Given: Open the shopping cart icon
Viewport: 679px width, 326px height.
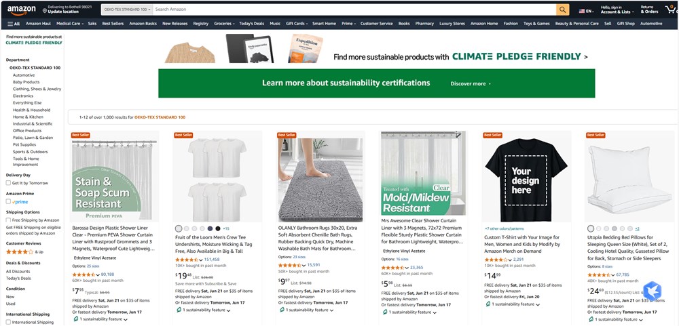Looking at the screenshot, I should (x=671, y=9).
